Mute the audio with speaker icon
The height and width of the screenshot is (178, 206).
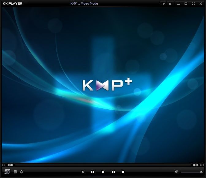pyautogui.click(x=177, y=172)
